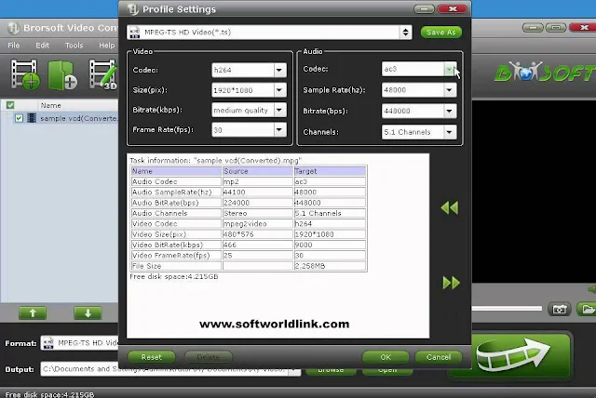
Task: Expand the Channels 5.1 Channels dropdown
Action: [x=449, y=132]
